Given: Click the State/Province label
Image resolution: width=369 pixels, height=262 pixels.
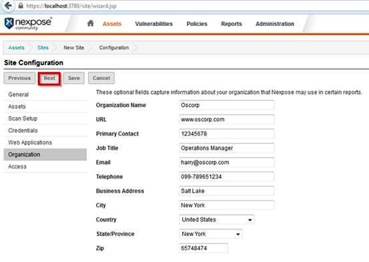Looking at the screenshot, I should click(x=115, y=234).
